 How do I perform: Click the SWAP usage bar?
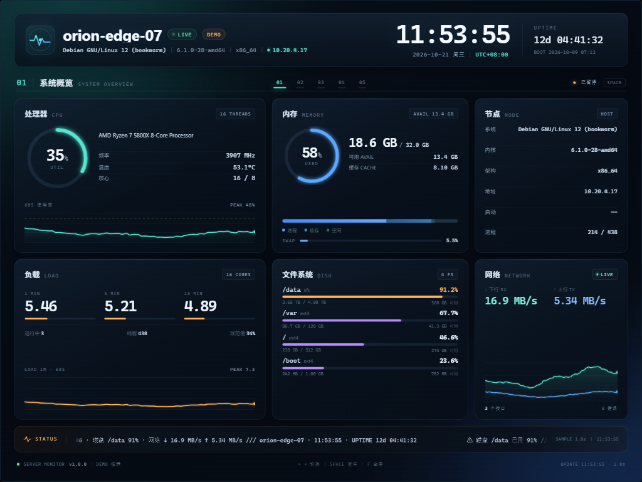pos(371,240)
